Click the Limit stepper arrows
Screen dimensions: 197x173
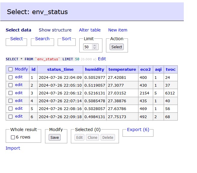(x=95, y=47)
